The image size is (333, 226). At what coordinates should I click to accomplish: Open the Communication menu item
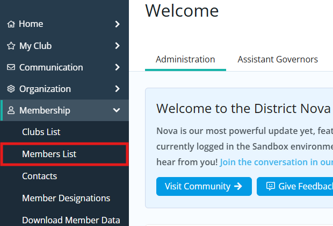pyautogui.click(x=64, y=67)
